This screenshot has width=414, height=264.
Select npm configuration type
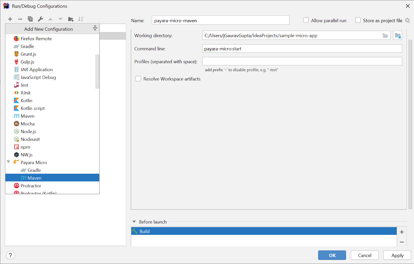pyautogui.click(x=52, y=147)
